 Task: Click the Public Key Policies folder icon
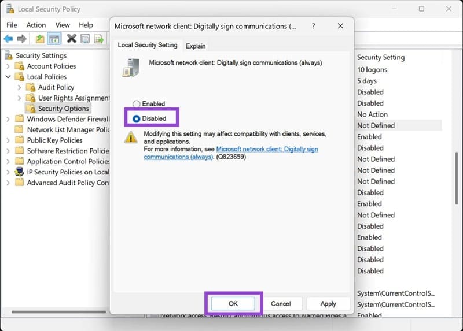pos(20,140)
